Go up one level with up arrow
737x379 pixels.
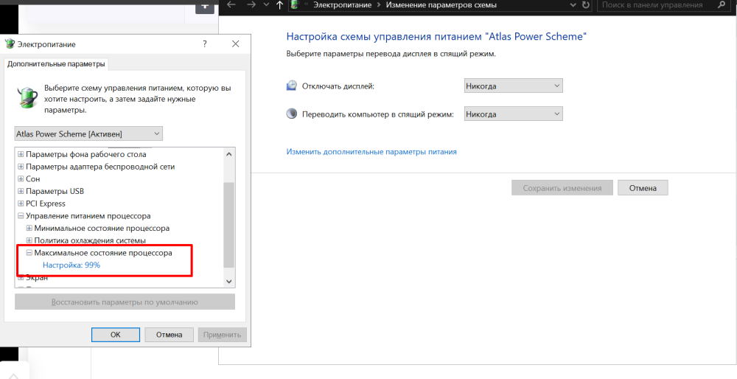(x=279, y=5)
